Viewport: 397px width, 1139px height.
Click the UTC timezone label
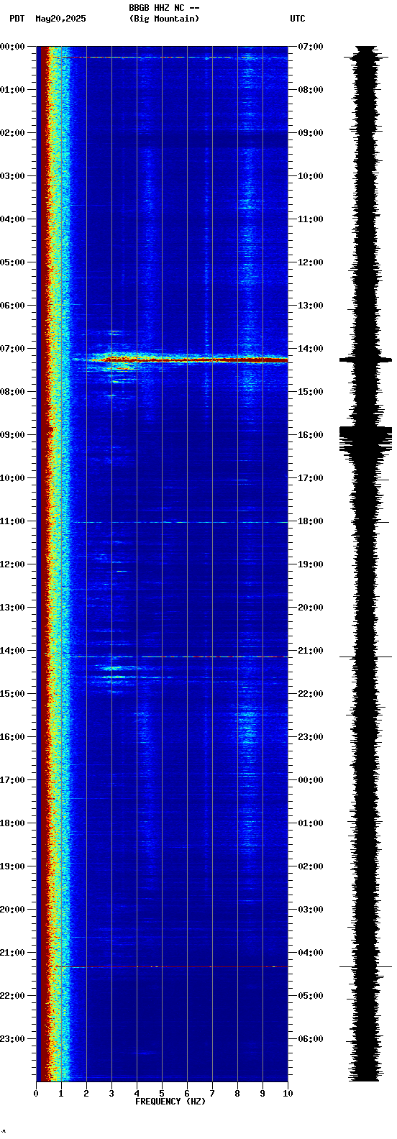(x=298, y=19)
